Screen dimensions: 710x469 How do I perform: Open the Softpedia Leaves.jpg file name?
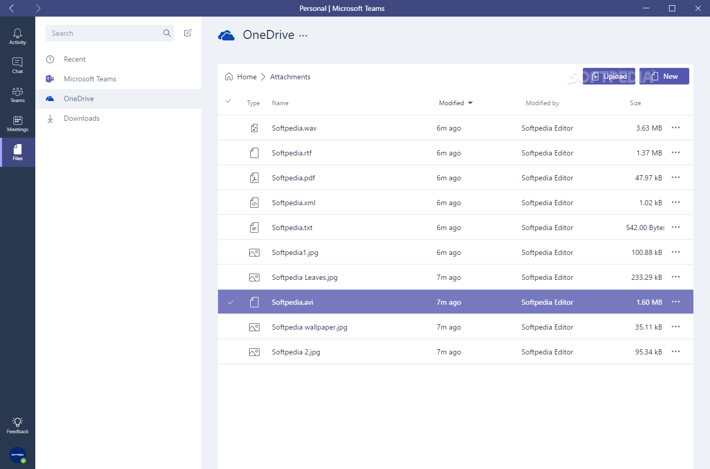coord(305,277)
